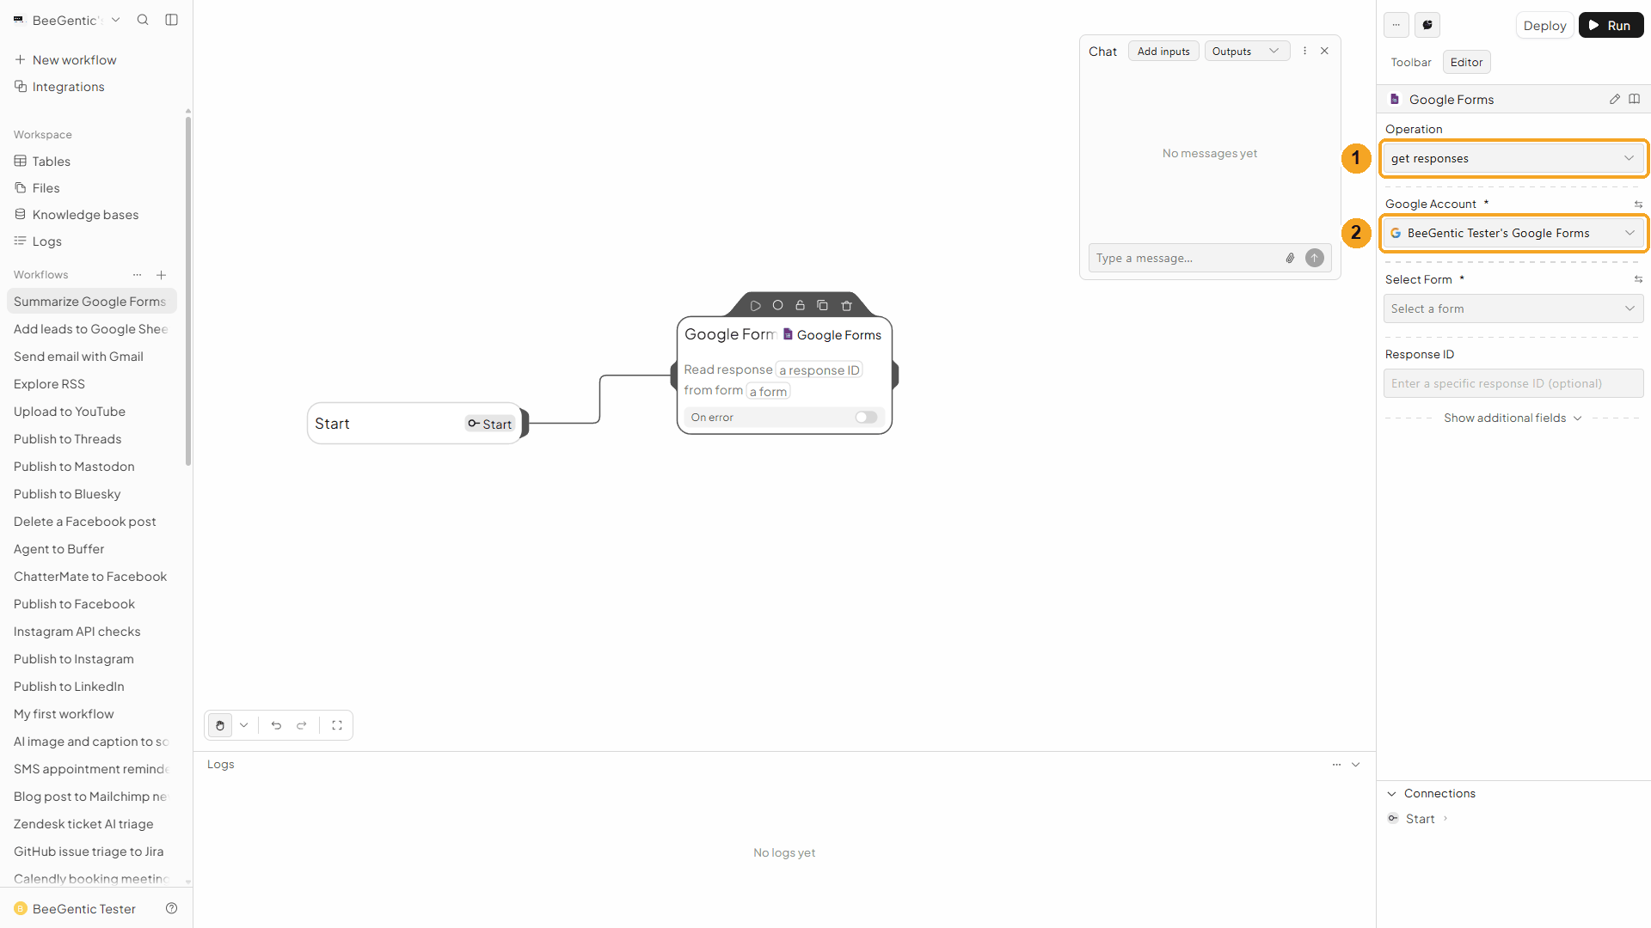Click the attachment paperclip in chat

coord(1290,258)
